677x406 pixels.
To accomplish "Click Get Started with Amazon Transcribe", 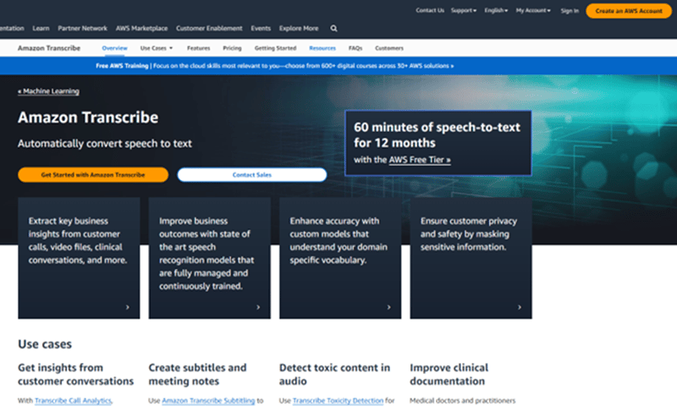I will [x=93, y=175].
